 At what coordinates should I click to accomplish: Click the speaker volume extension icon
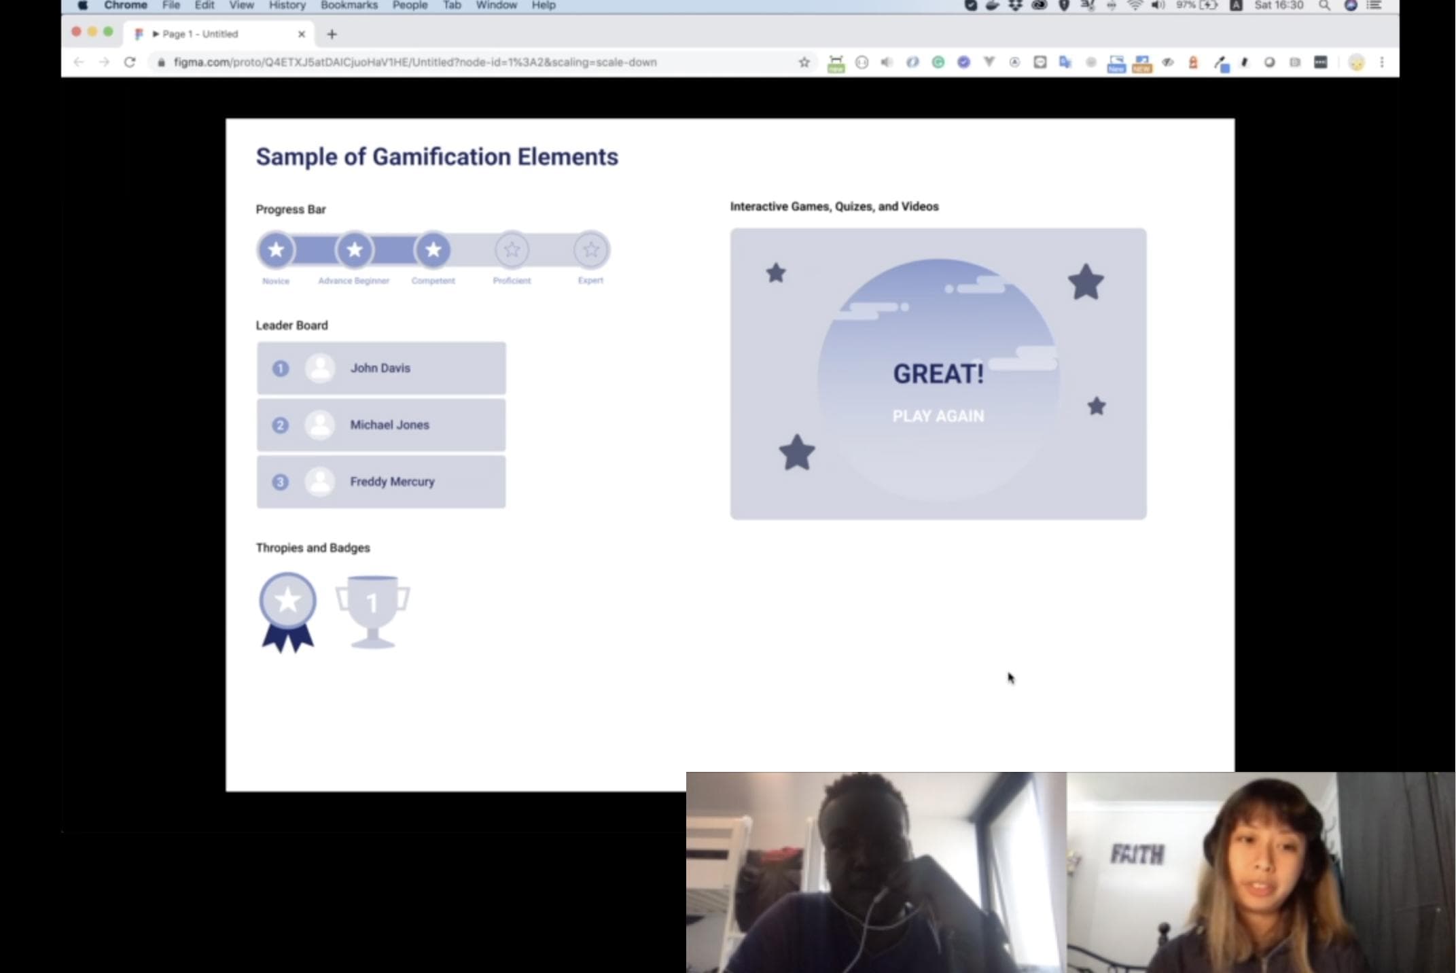point(887,63)
